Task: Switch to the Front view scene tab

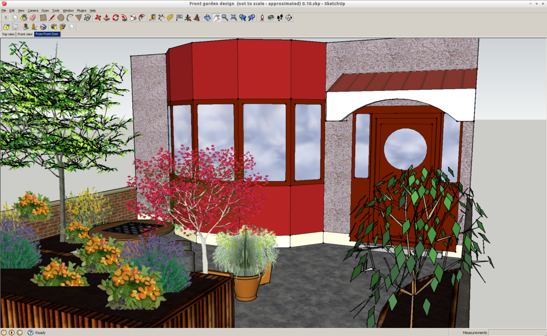Action: (25, 34)
